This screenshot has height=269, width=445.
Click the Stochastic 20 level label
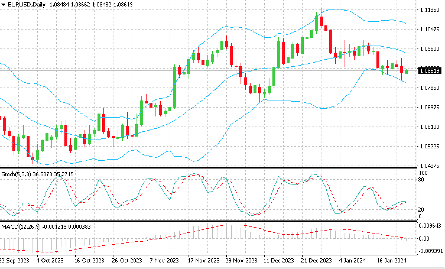coord(421,210)
